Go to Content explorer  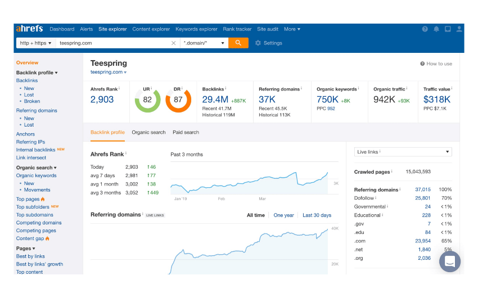coord(151,29)
